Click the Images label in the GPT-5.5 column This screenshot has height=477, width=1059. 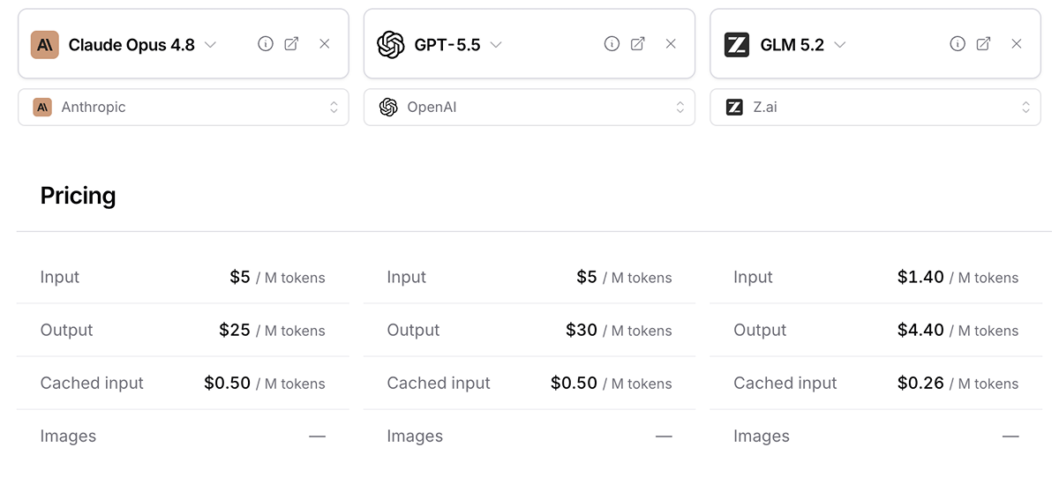click(415, 436)
